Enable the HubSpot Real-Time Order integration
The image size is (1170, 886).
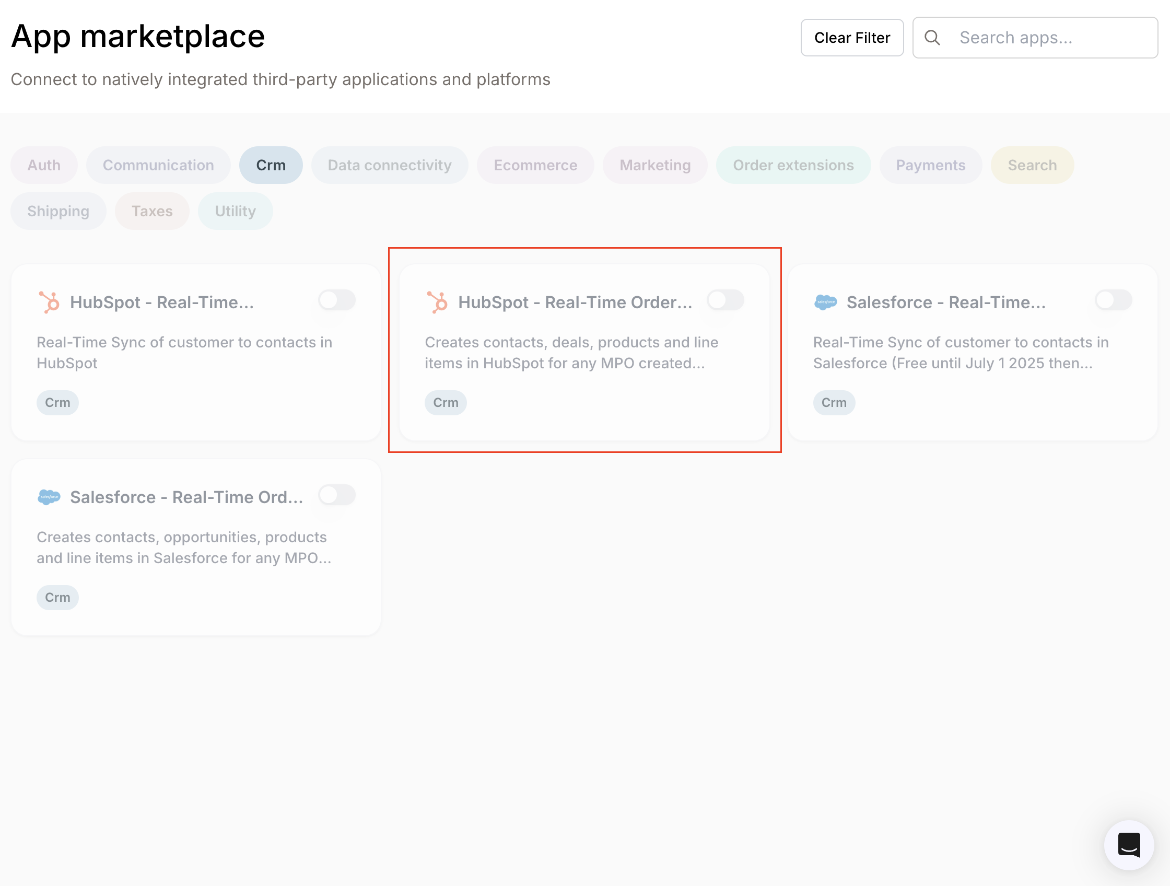tap(724, 300)
